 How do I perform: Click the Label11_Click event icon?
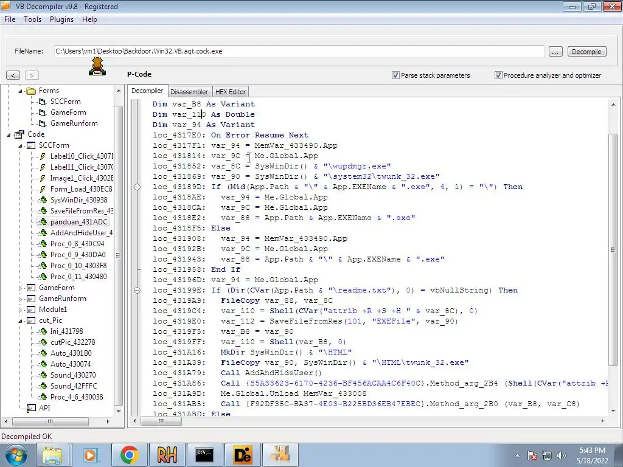coord(43,167)
